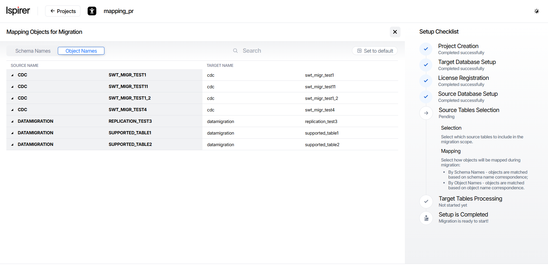
Task: Open the Source Database Setup checklist step
Action: point(468,94)
